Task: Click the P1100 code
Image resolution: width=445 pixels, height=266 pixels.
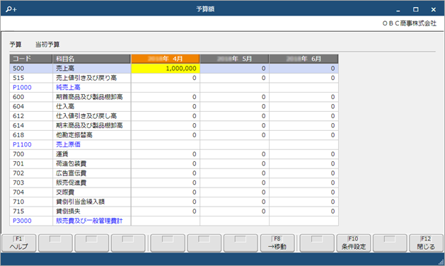Action: tap(22, 145)
